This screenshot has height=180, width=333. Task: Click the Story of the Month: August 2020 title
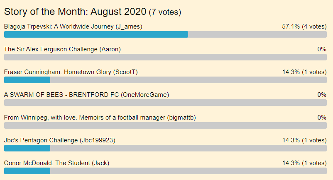75,12
